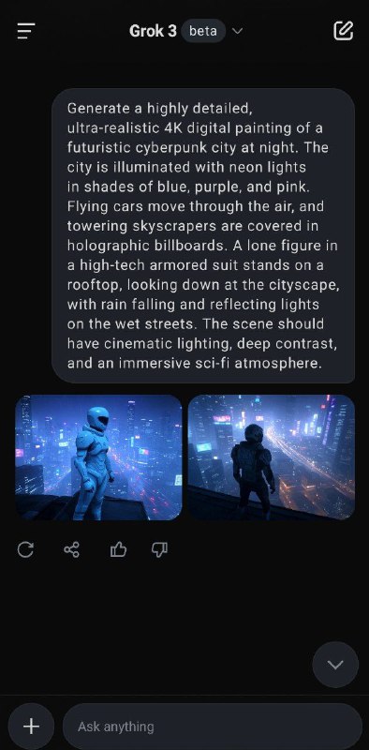Start a new chat with compose icon

point(343,31)
